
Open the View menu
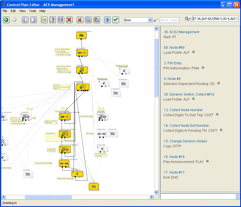point(22,11)
